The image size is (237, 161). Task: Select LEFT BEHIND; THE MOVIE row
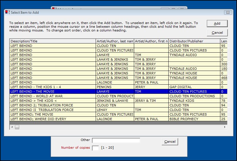tap(118, 114)
